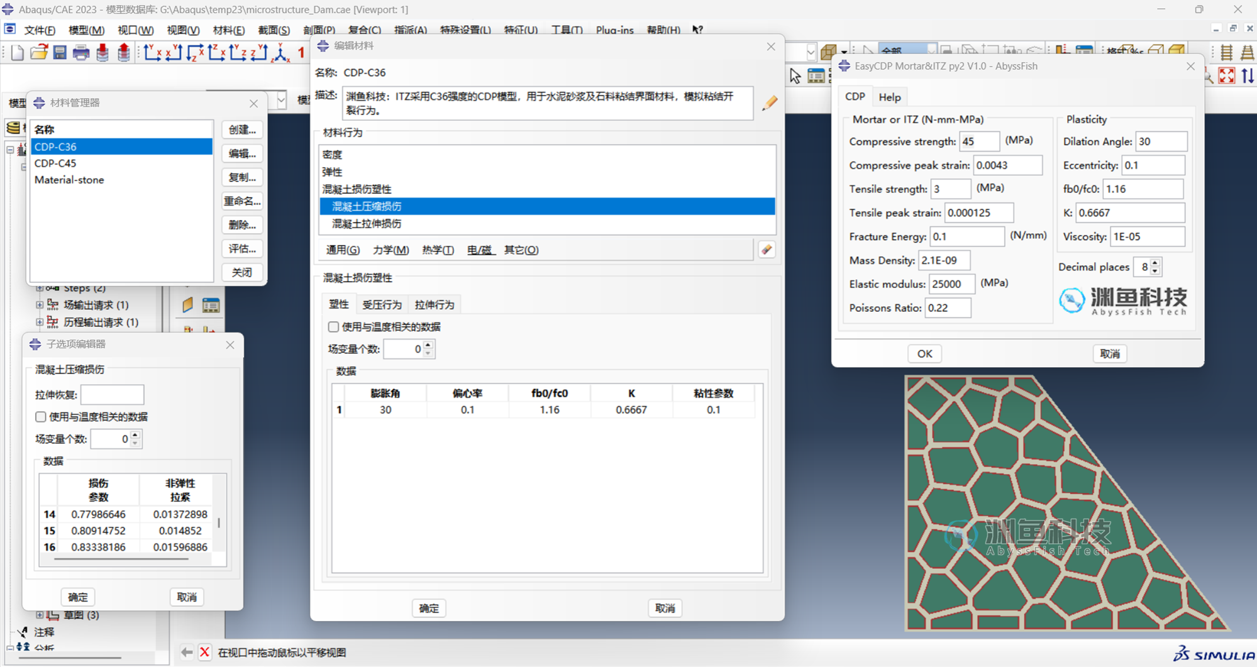Viewport: 1257px width, 667px height.
Task: Increment Decimal places stepper in EasyCDP
Action: [x=1155, y=263]
